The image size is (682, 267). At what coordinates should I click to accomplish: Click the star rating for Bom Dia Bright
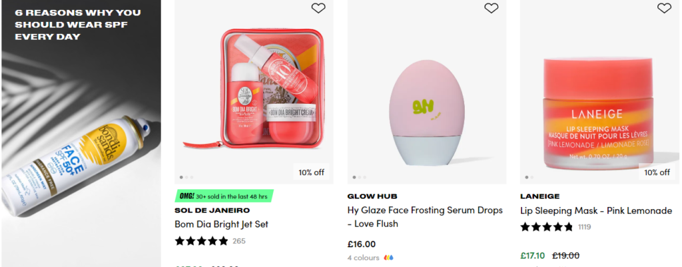[x=202, y=240]
